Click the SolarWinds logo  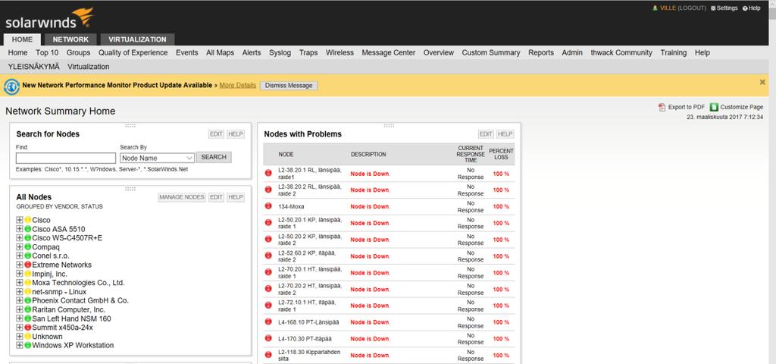(49, 18)
